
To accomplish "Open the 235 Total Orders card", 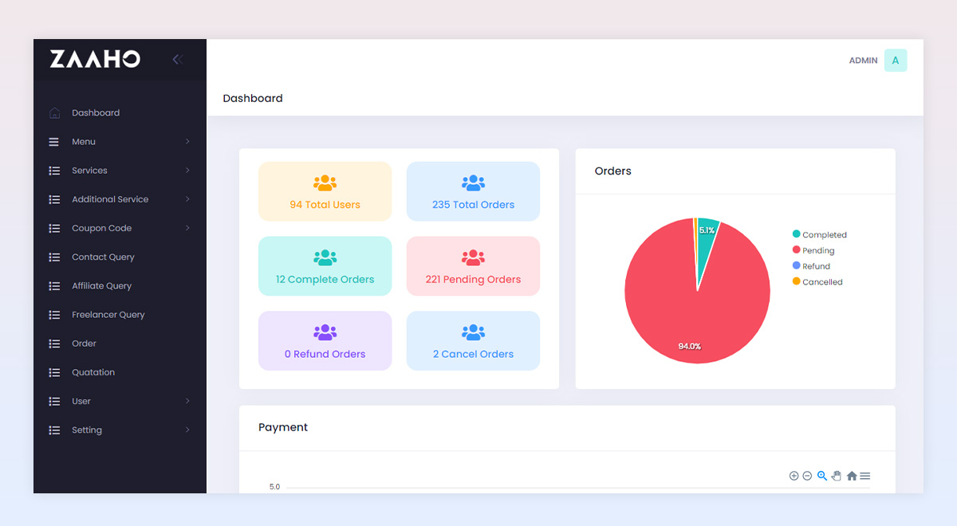I will click(x=473, y=191).
